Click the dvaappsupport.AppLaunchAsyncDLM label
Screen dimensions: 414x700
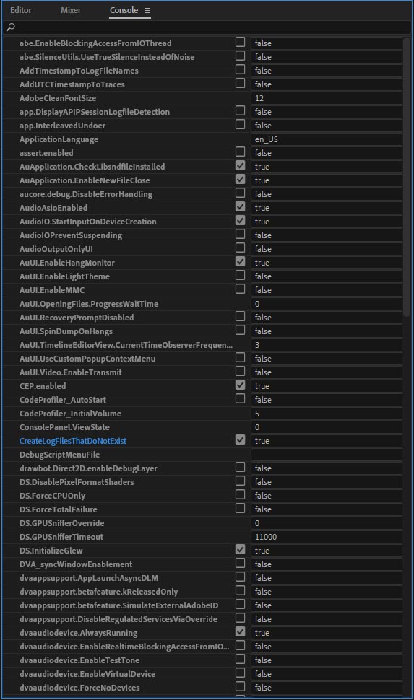point(89,578)
